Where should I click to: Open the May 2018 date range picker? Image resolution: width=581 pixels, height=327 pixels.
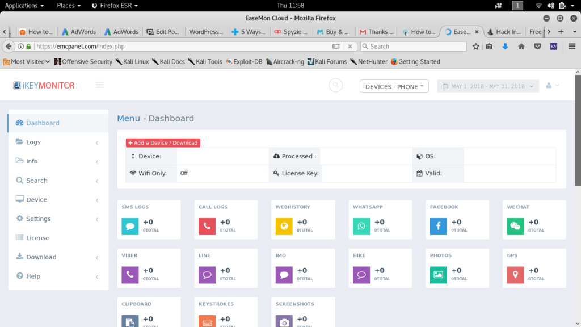(487, 86)
